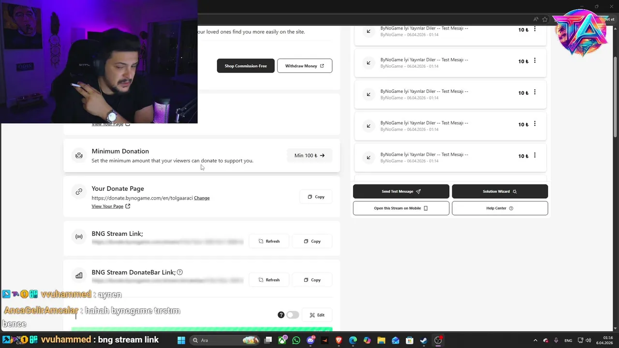This screenshot has height=348, width=619.
Task: Click the BNG Stream Link; label
Action: click(x=117, y=233)
